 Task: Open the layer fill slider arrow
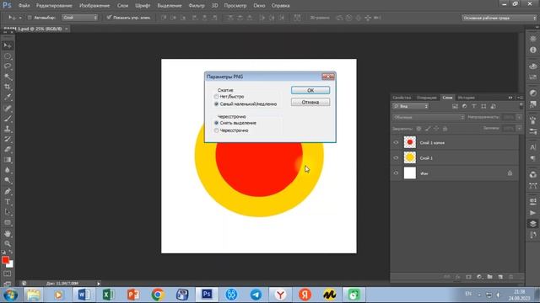[519, 128]
